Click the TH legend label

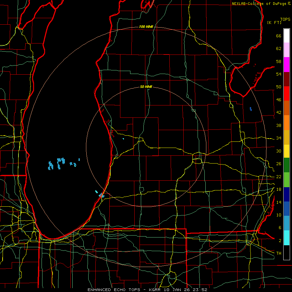coord(279,253)
